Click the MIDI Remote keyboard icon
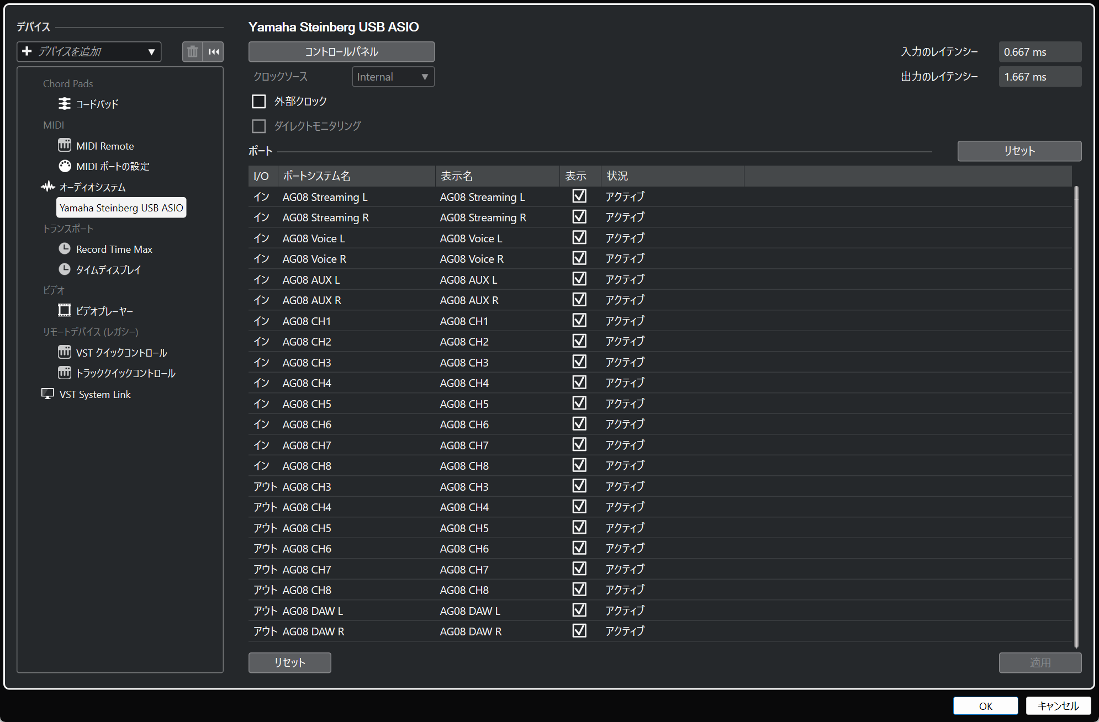This screenshot has width=1099, height=722. pyautogui.click(x=65, y=145)
